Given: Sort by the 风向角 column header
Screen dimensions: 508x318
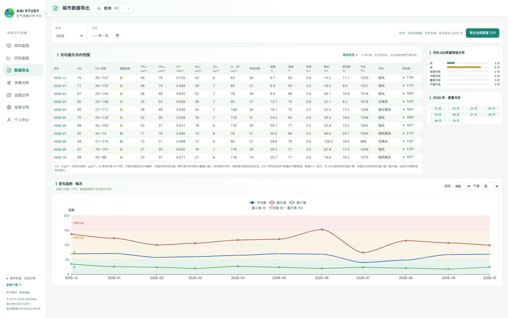Looking at the screenshot, I should [407, 68].
